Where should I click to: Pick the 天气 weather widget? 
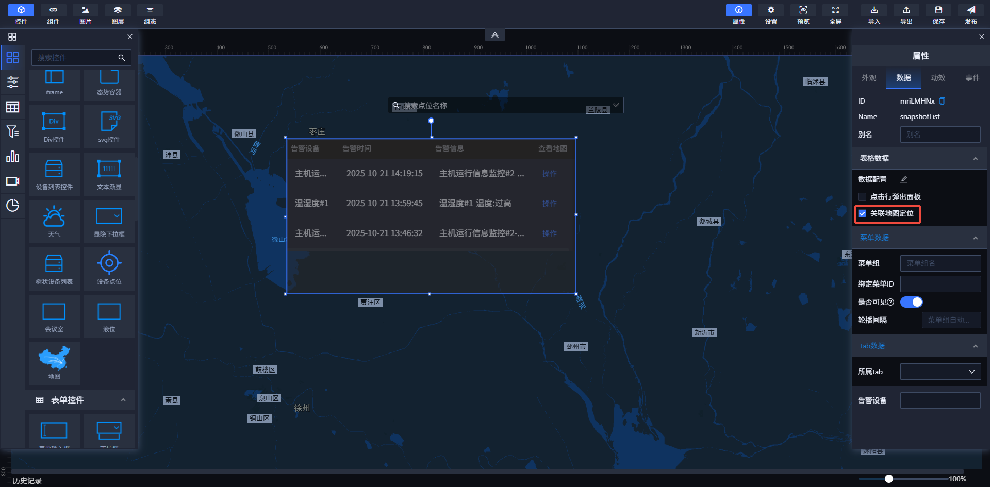tap(54, 222)
